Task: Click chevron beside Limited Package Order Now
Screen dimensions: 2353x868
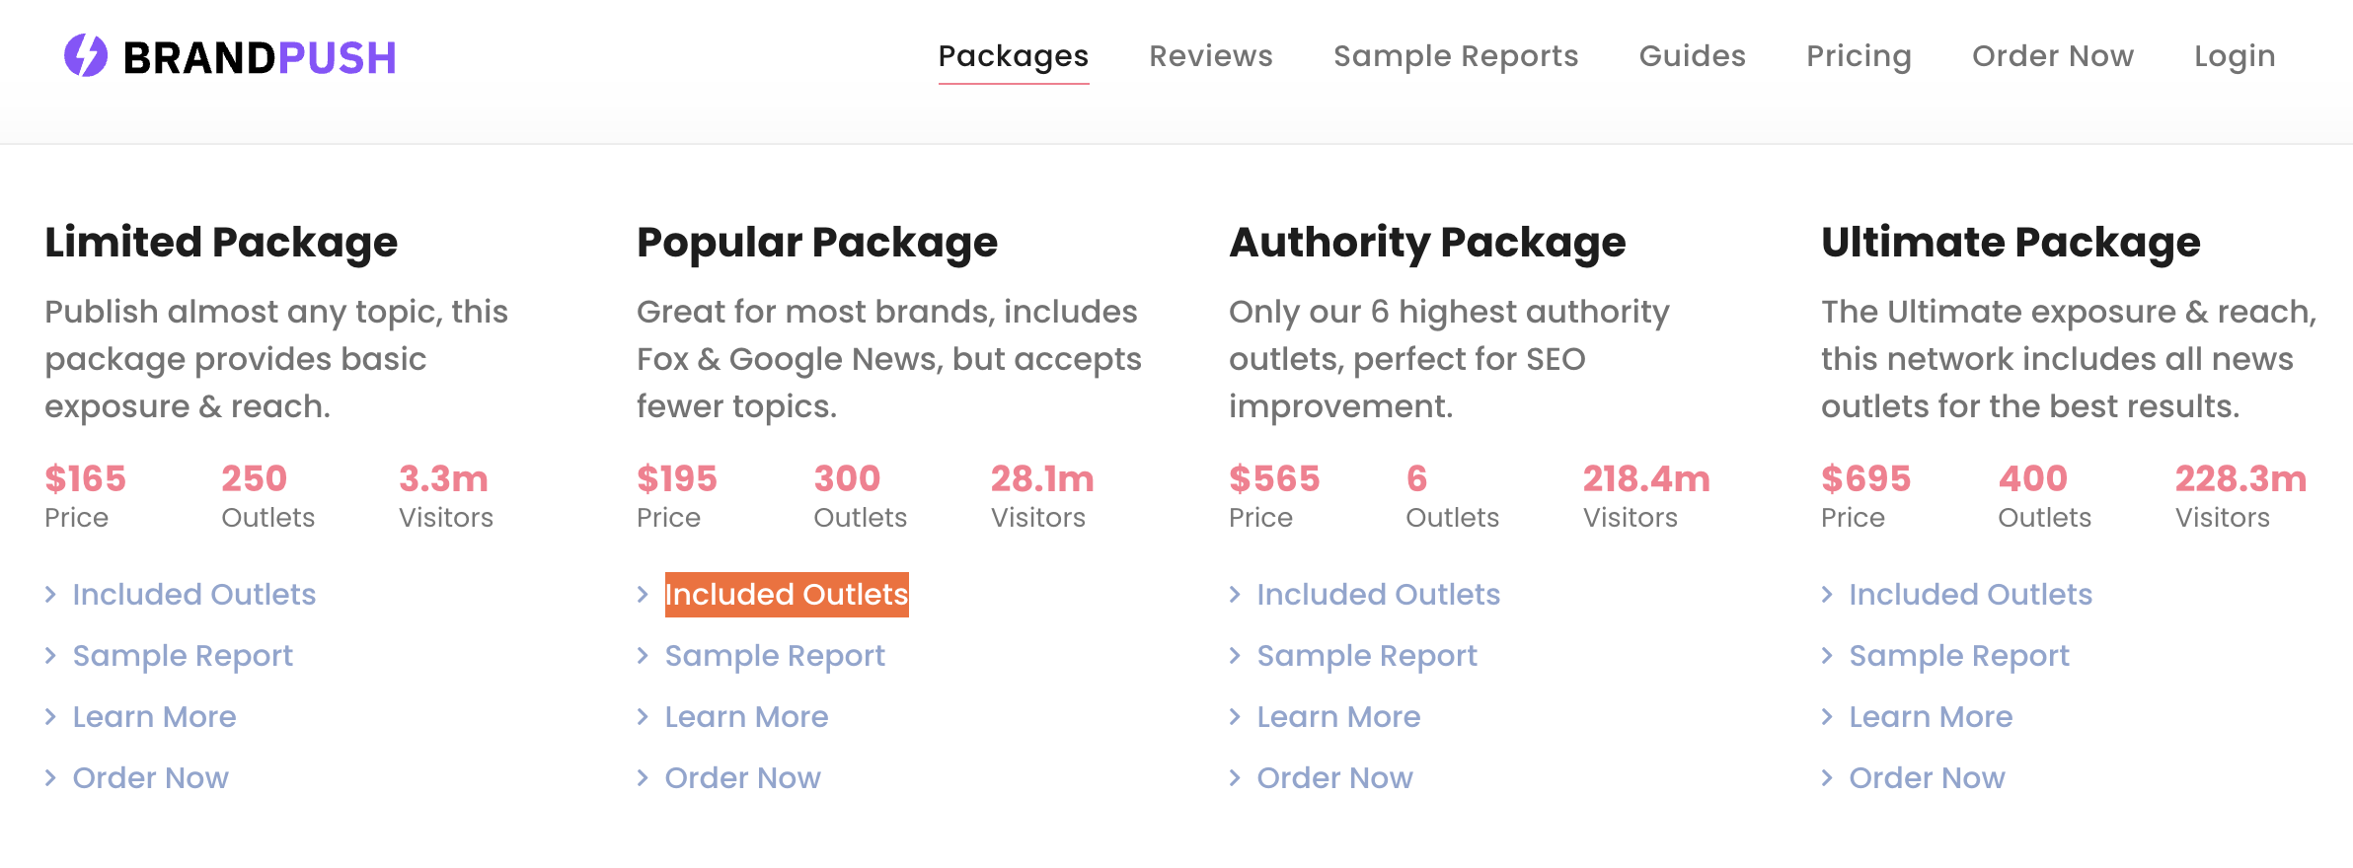Action: [50, 778]
